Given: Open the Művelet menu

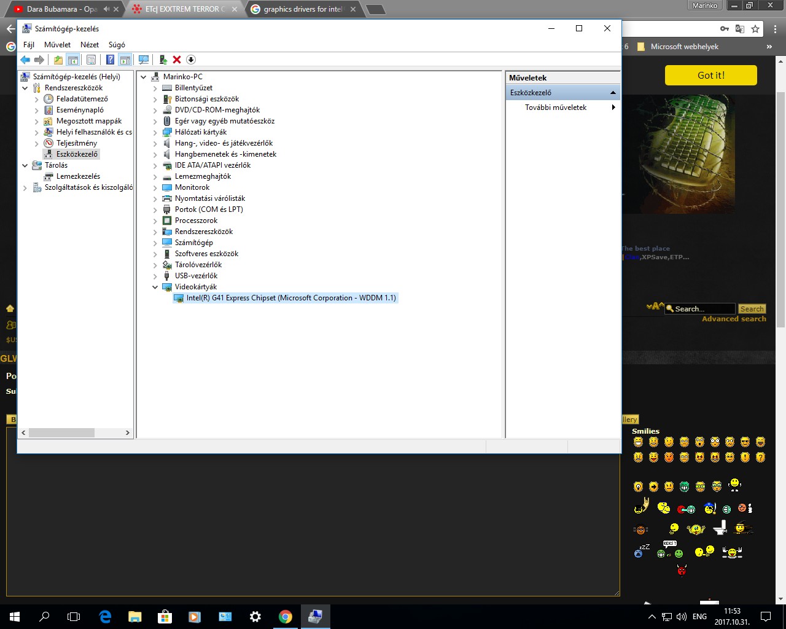Looking at the screenshot, I should (x=57, y=45).
